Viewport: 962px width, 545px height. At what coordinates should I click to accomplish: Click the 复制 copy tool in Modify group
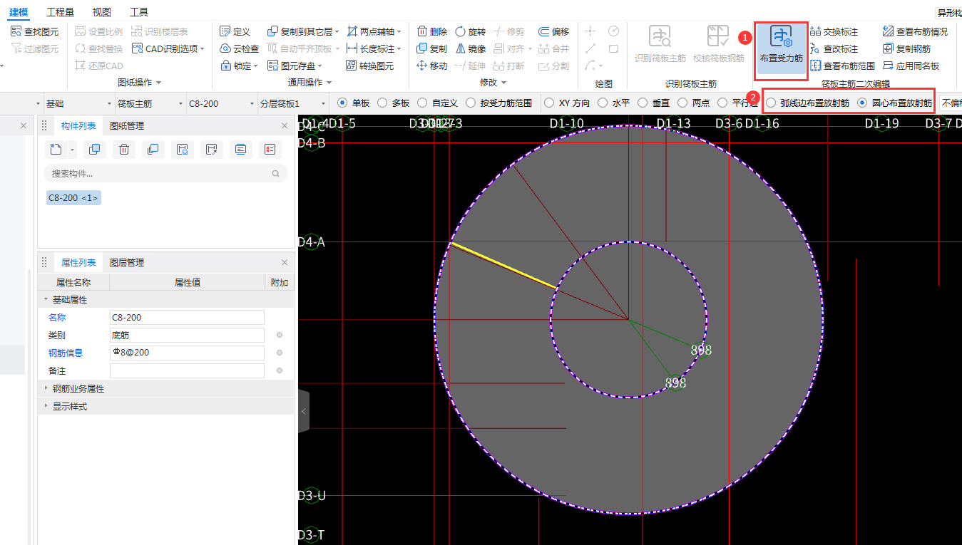(x=432, y=48)
